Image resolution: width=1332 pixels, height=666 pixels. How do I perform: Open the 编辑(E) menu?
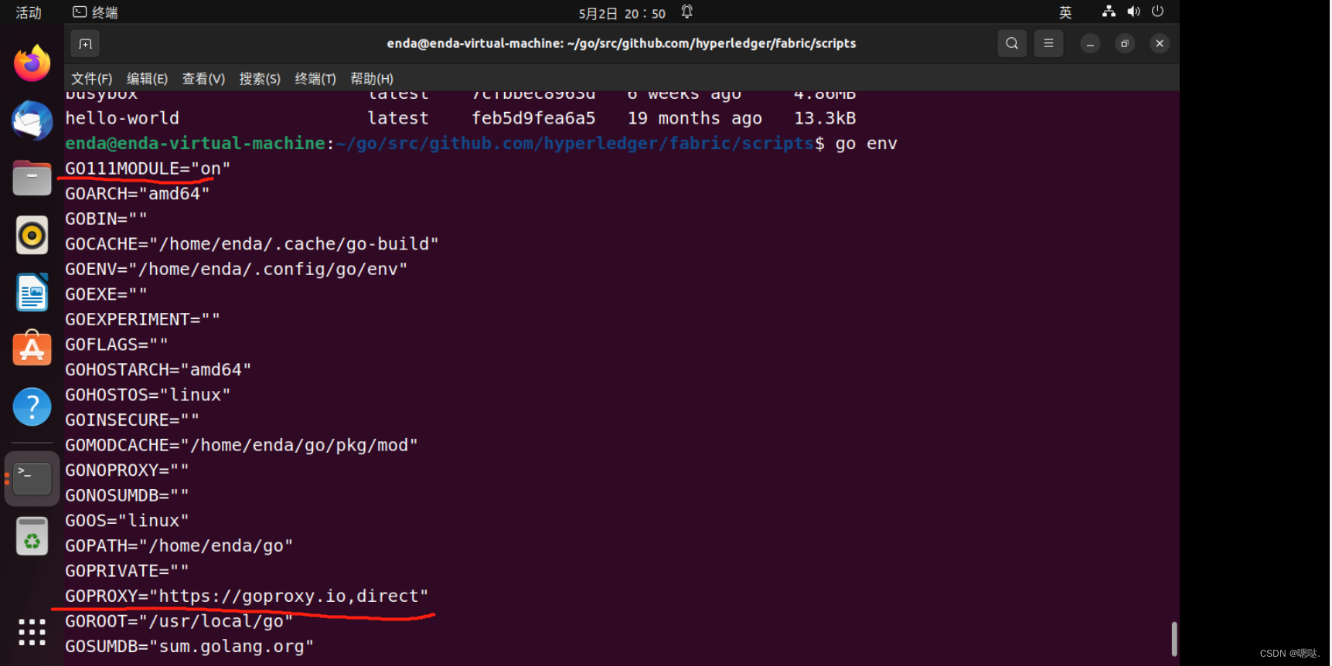(x=147, y=79)
